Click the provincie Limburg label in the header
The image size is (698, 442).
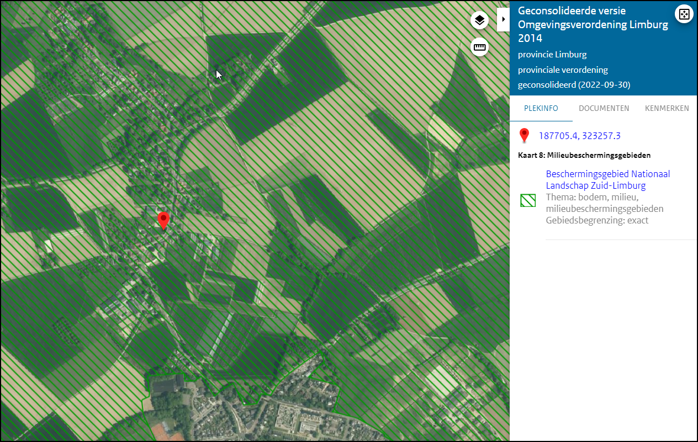click(x=552, y=54)
